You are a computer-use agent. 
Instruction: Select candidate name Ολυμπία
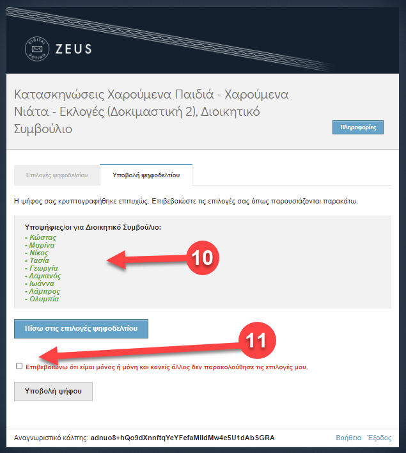[44, 299]
